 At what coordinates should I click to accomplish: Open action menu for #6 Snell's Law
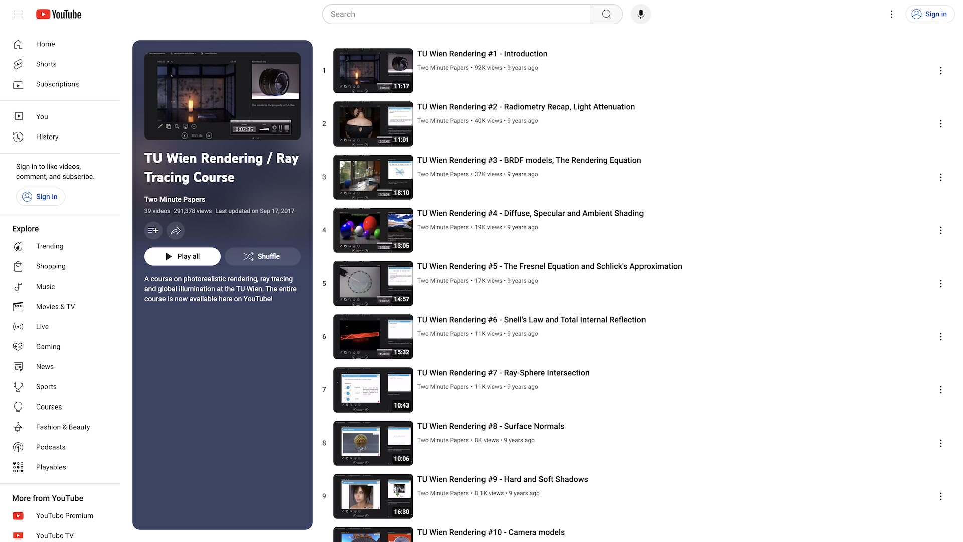941,337
